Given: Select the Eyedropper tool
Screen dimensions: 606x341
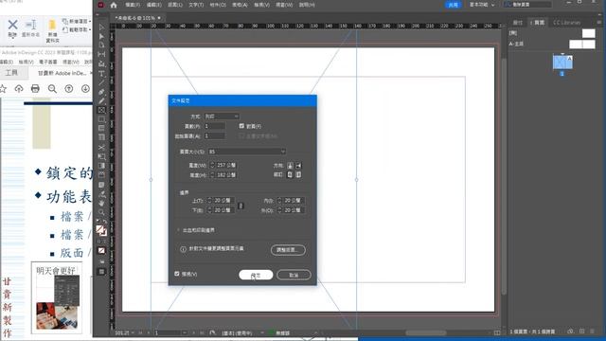Looking at the screenshot, I should (101, 194).
